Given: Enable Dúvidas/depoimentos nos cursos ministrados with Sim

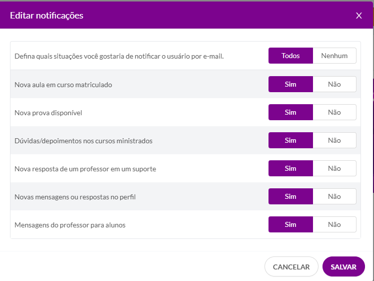Looking at the screenshot, I should 290,140.
